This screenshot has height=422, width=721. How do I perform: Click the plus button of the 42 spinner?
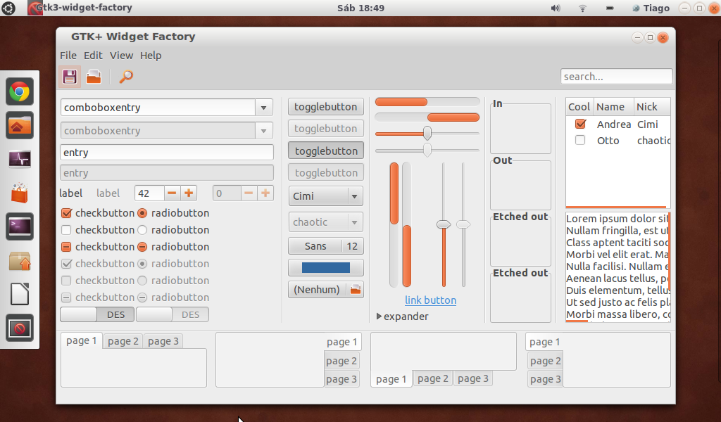coord(189,193)
